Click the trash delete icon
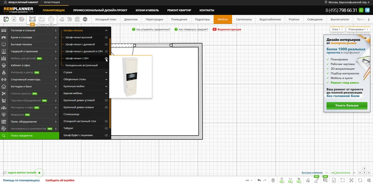373x184 pixels. 273,180
